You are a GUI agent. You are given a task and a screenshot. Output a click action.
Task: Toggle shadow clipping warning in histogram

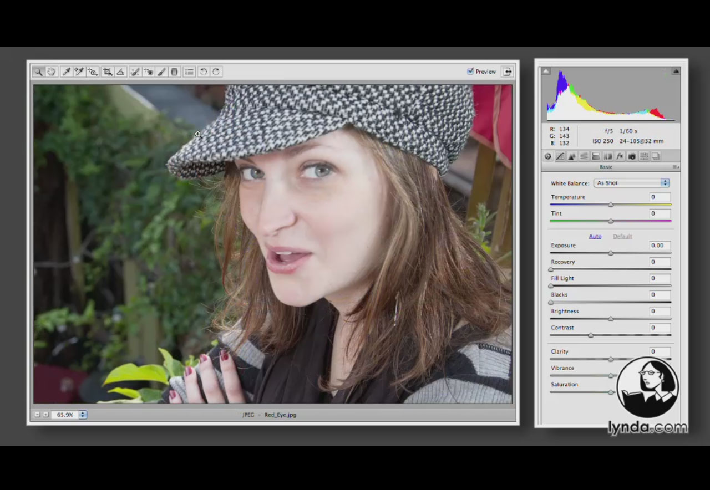coord(546,71)
